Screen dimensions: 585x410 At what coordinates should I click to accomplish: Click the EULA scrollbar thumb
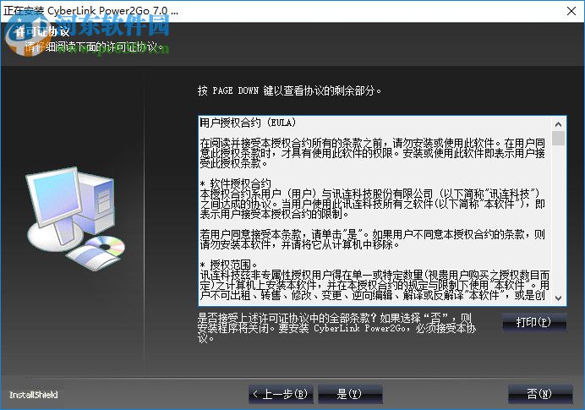tap(558, 138)
